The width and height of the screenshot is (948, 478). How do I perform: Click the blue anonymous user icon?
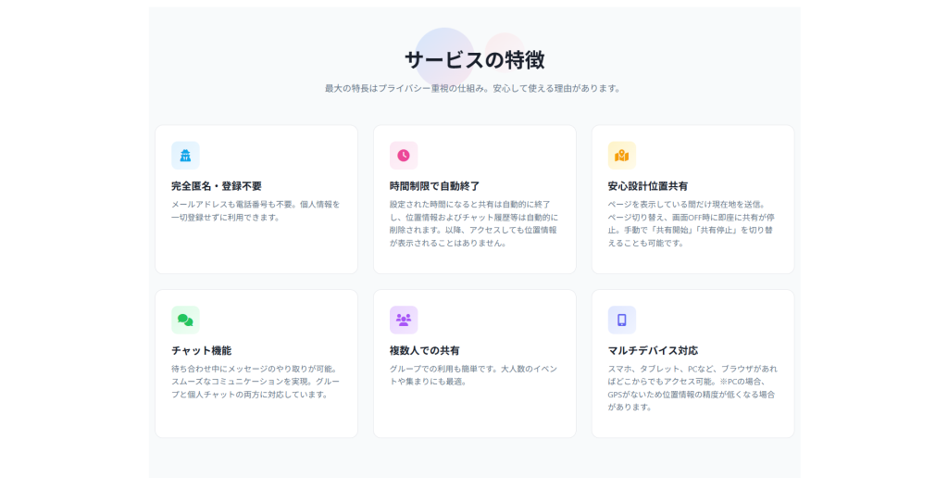pyautogui.click(x=185, y=156)
